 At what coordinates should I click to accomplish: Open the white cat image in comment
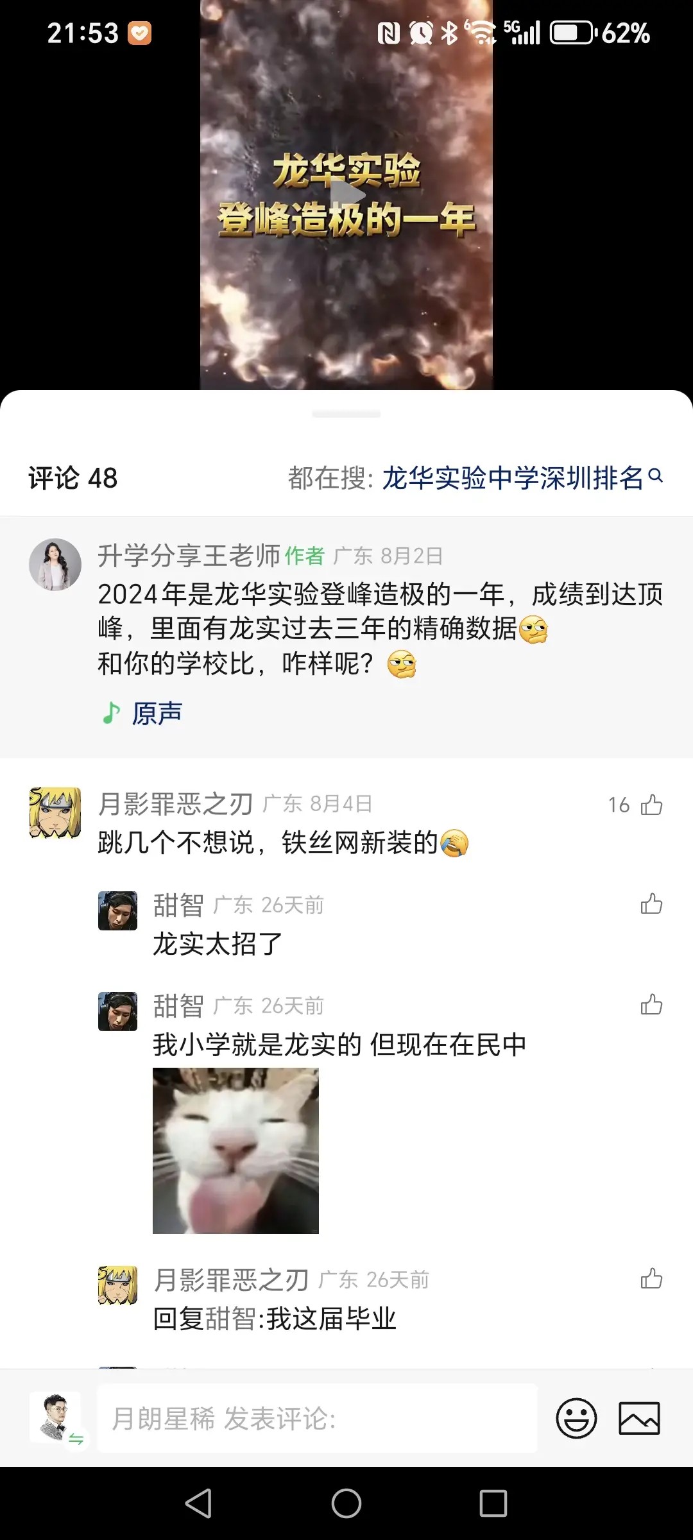pyautogui.click(x=235, y=1151)
